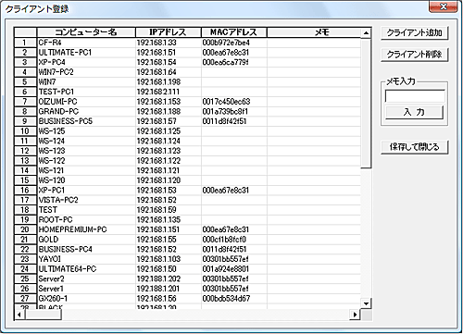Select the WIN7-PC2 cell

coord(86,72)
